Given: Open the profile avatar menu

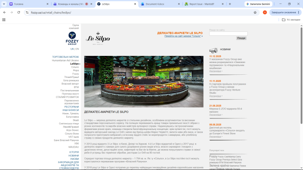Looking at the screenshot, I should [265, 12].
